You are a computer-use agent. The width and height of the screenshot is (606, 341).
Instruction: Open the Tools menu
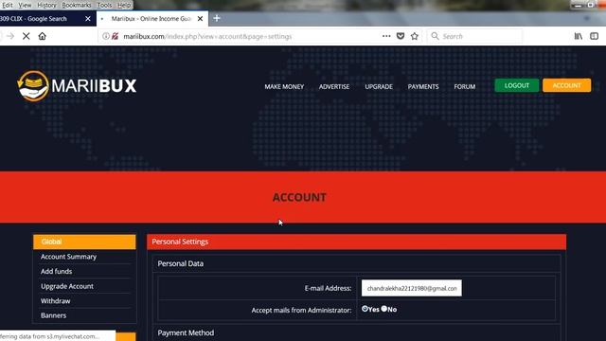tap(104, 5)
